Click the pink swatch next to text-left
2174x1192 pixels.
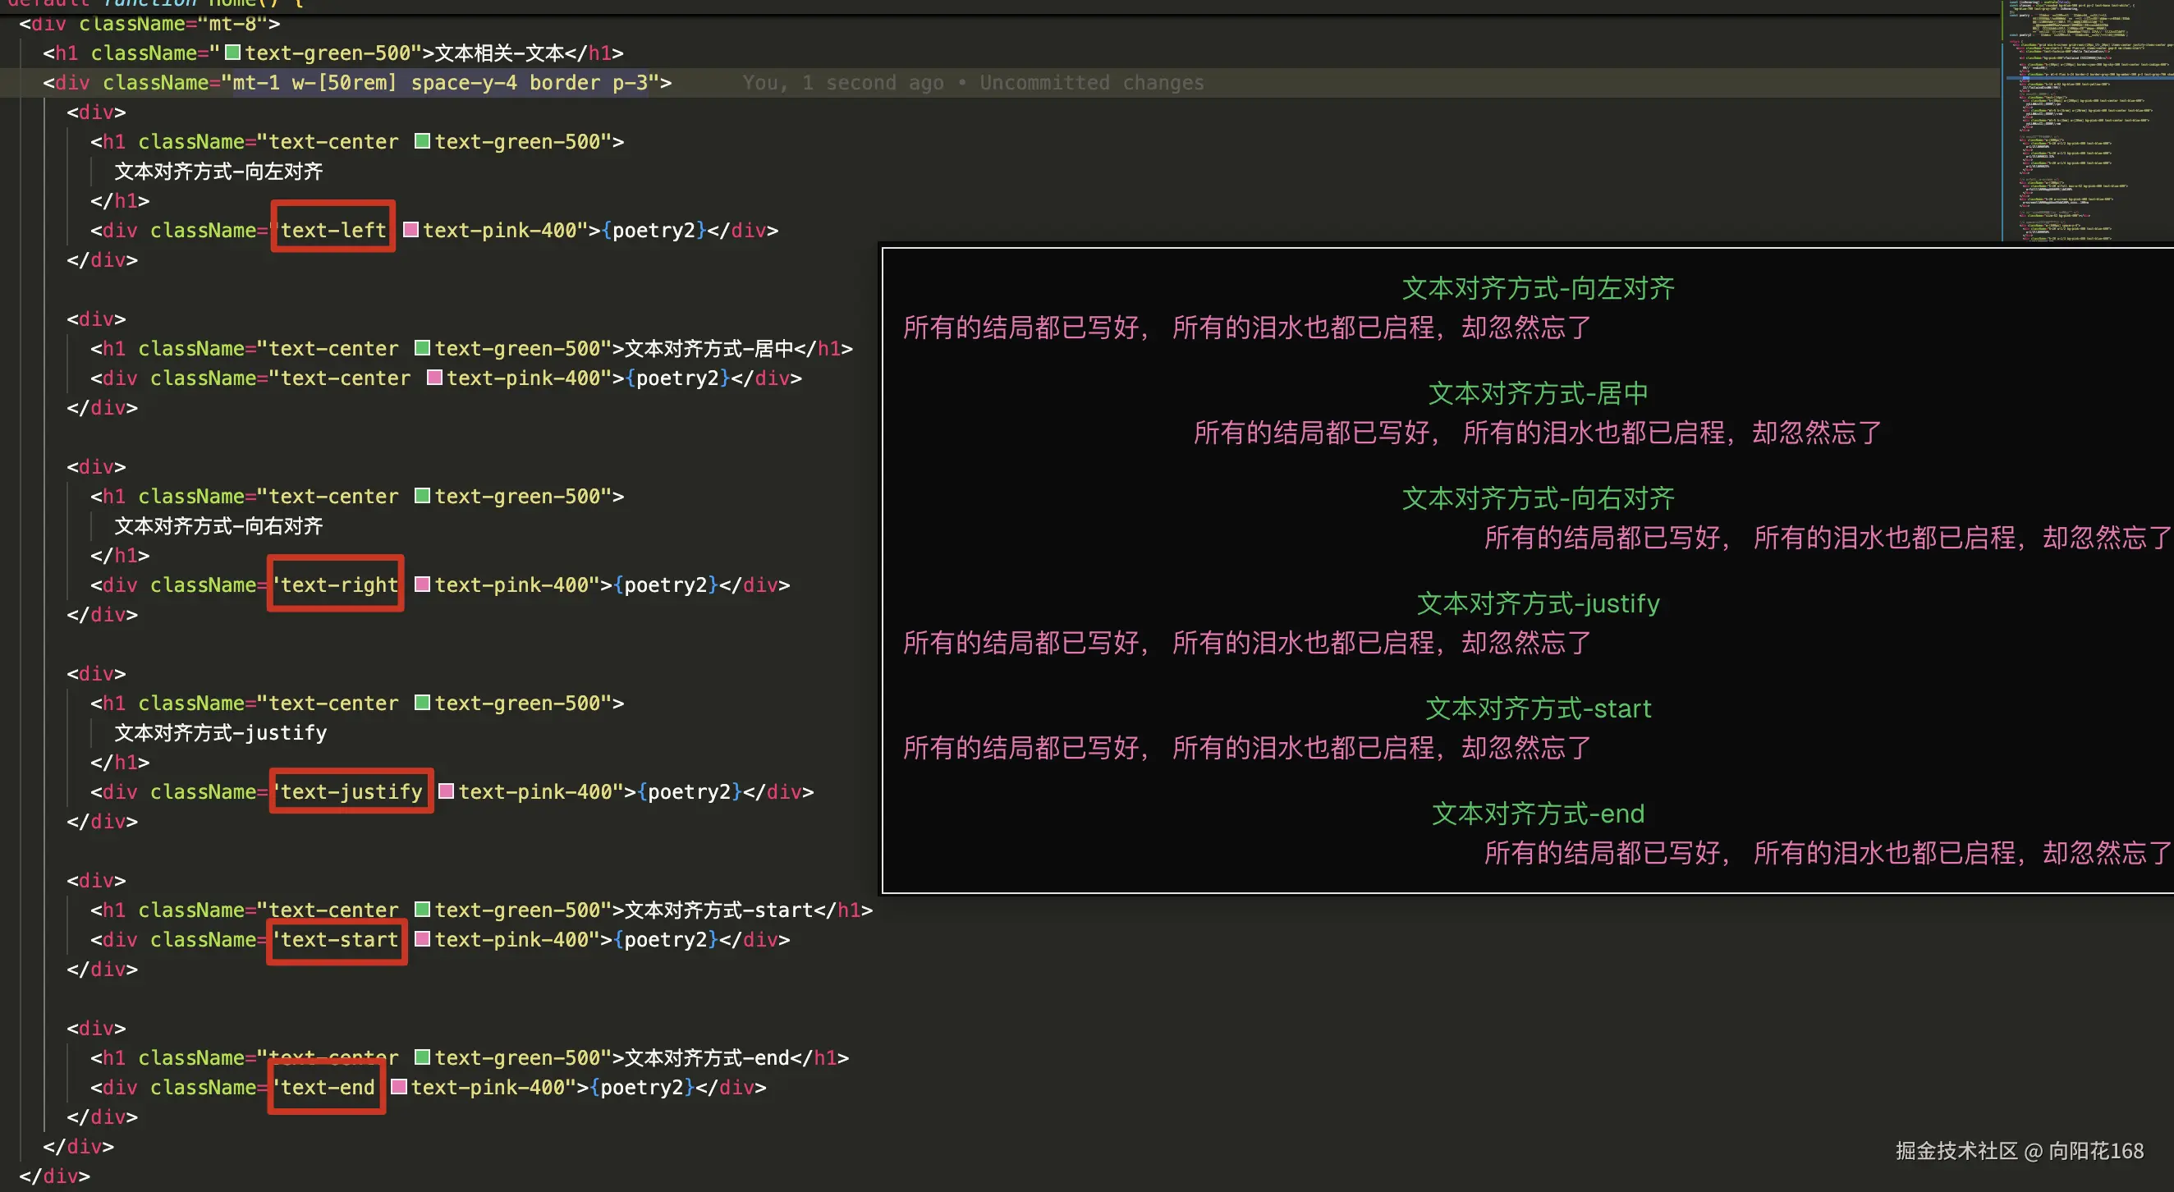[x=411, y=230]
